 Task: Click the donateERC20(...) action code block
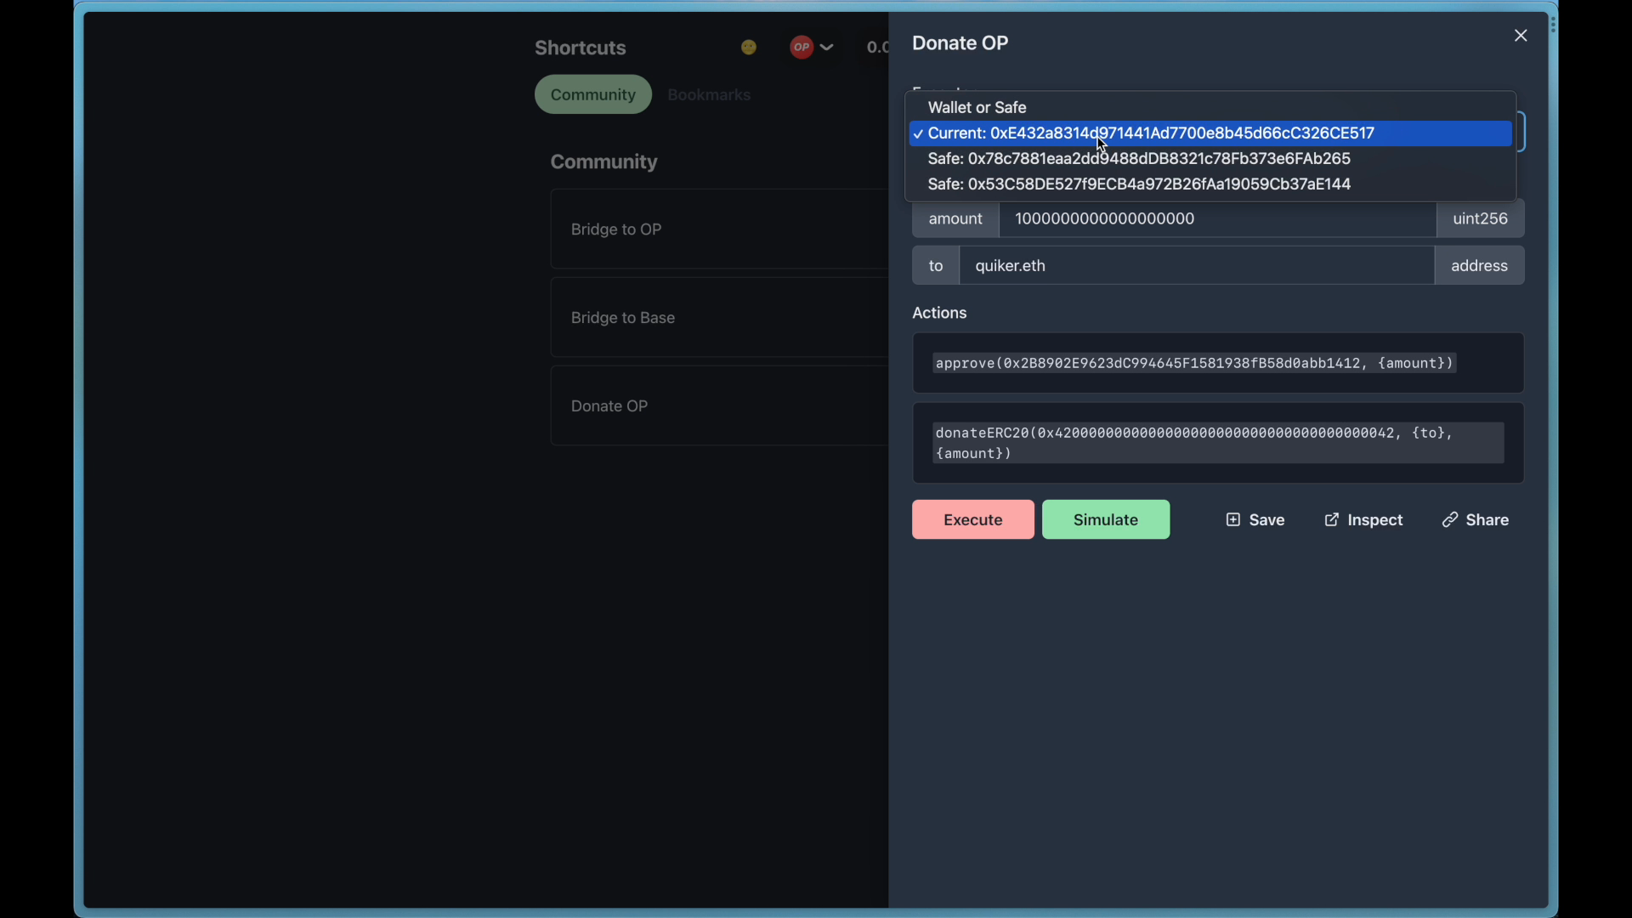tap(1218, 443)
